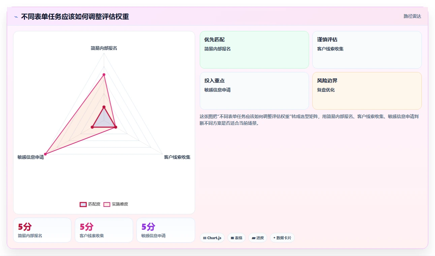
Task: Click the 客户线索收集 radar axis label
Action: [x=177, y=157]
